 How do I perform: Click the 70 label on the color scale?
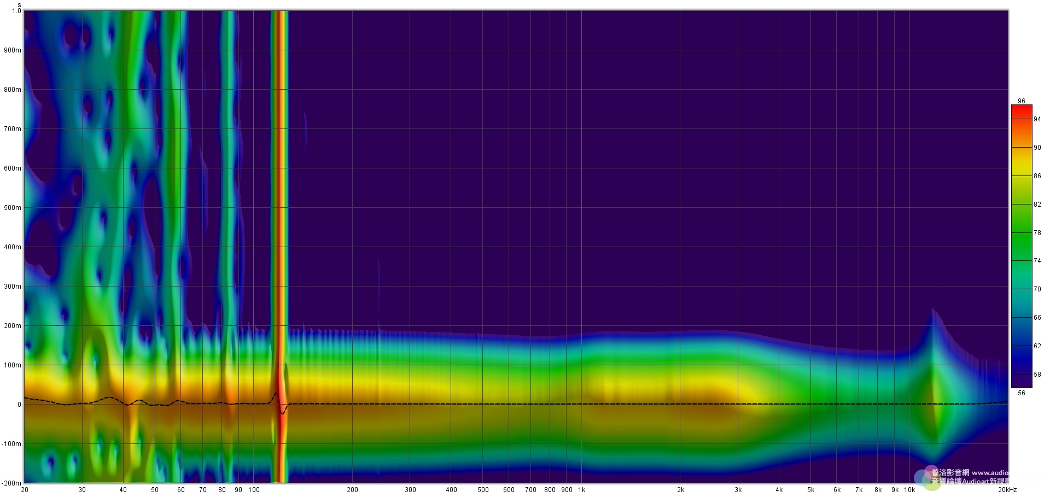tap(1037, 289)
